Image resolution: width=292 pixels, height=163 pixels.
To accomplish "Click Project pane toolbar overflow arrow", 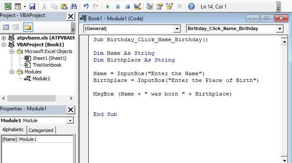I will (x=73, y=28).
